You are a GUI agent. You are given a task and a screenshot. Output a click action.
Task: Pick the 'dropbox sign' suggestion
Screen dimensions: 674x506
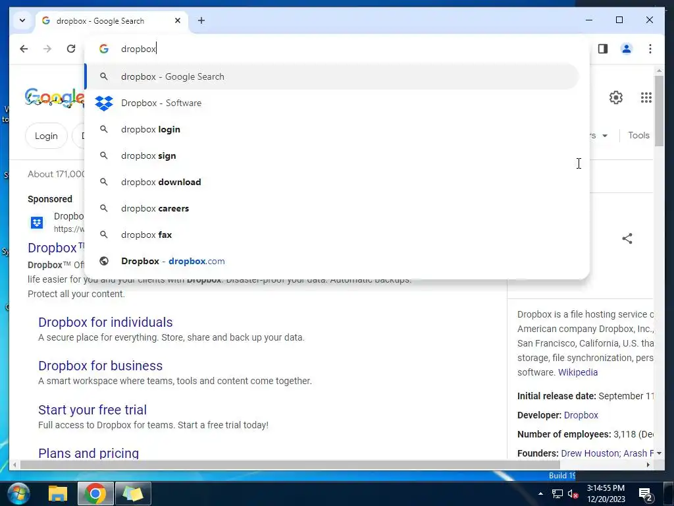pos(332,155)
